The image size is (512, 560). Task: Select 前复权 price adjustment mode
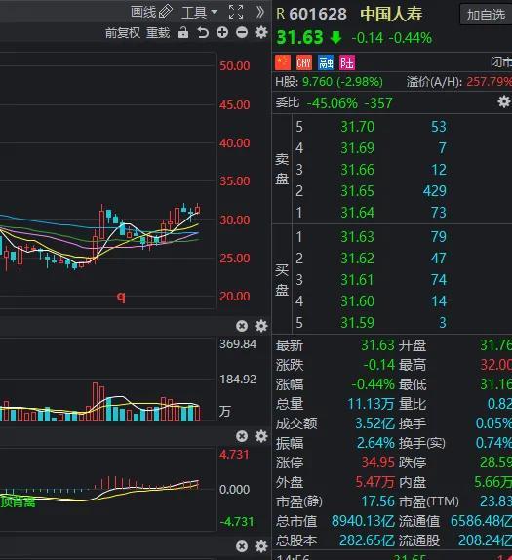(x=123, y=33)
